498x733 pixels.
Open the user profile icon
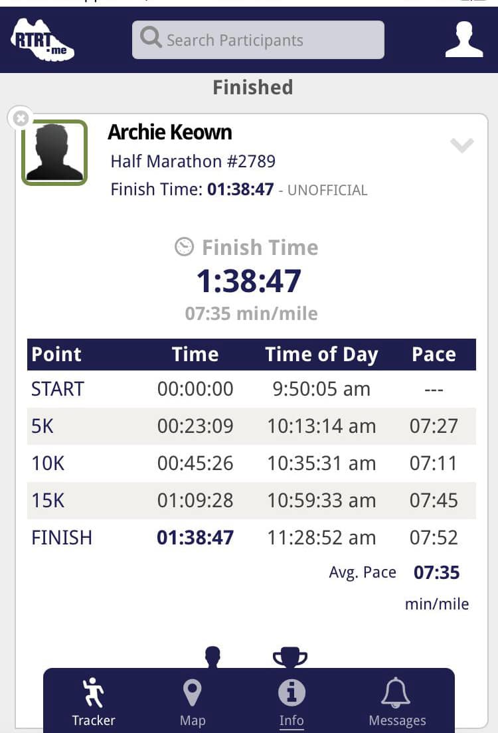pyautogui.click(x=463, y=40)
